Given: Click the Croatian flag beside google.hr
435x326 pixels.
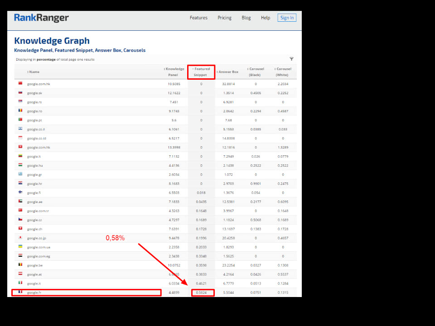Looking at the screenshot, I should click(20, 183).
